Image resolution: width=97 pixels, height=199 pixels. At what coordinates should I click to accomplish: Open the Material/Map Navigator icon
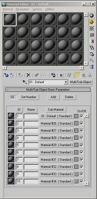92,67
